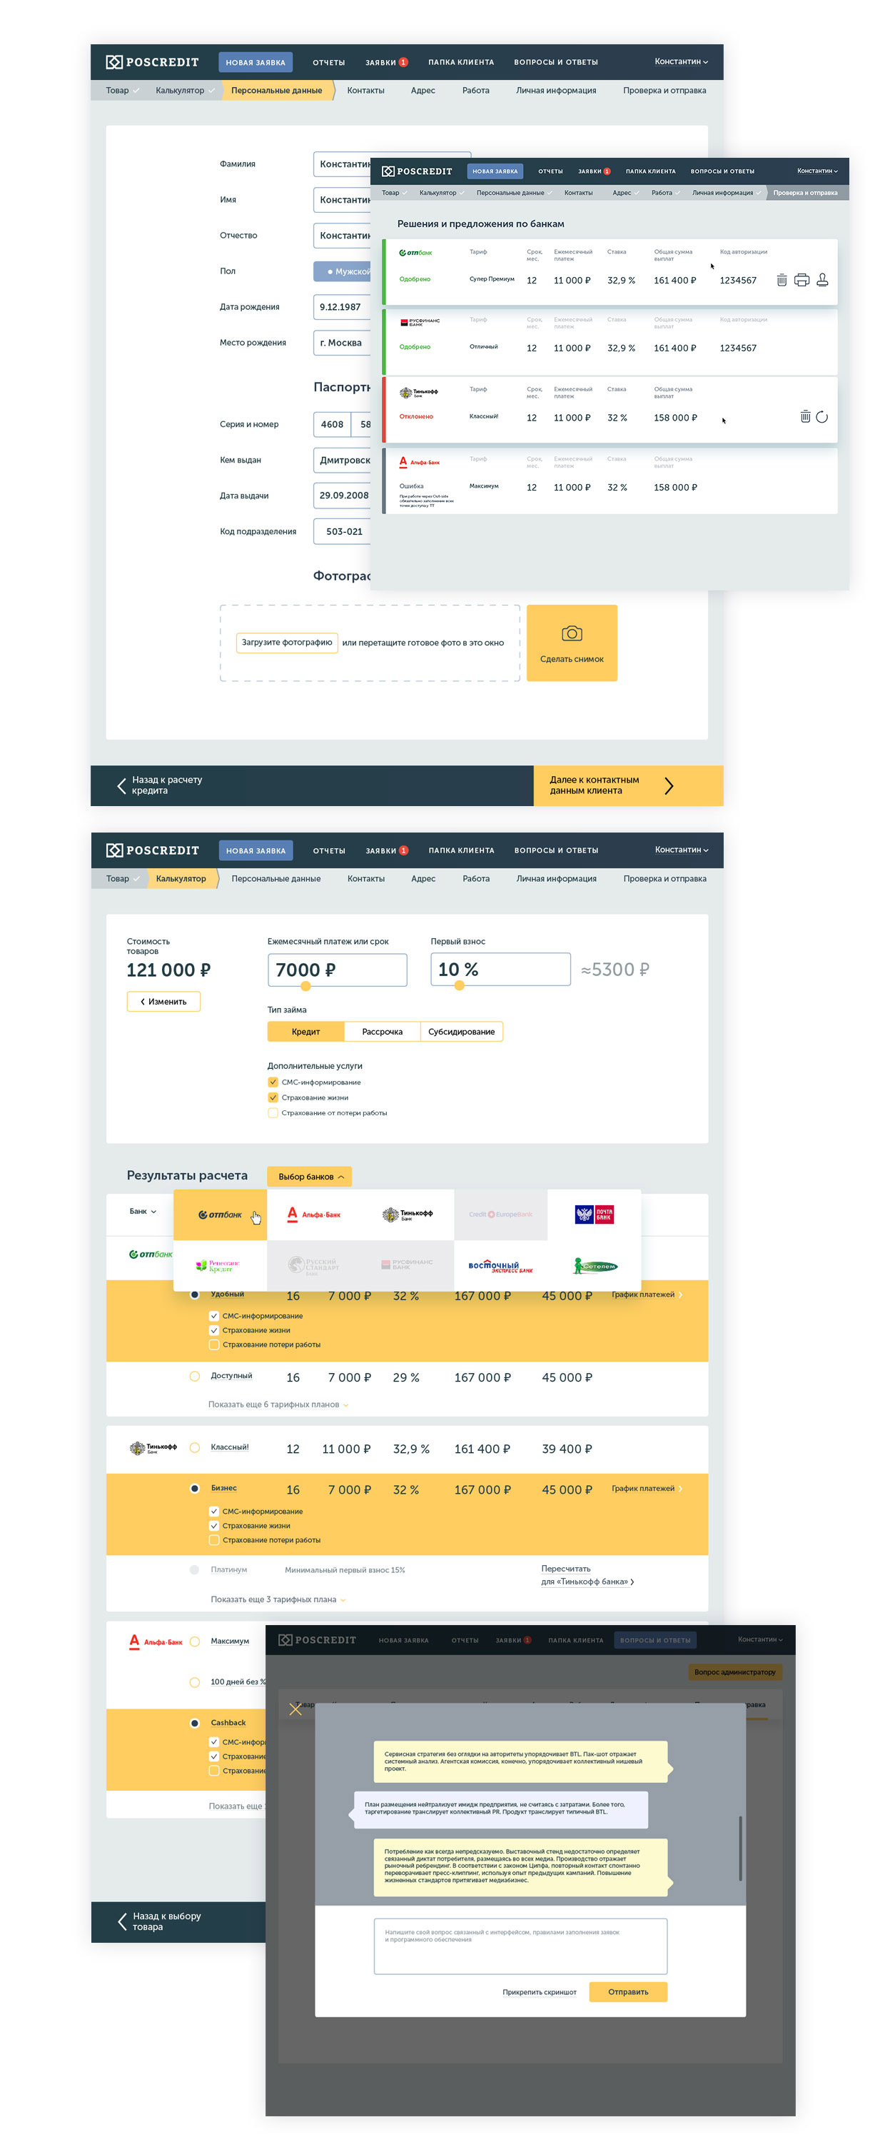
Task: Click the print icon in the OTP Bank row
Action: click(x=801, y=280)
